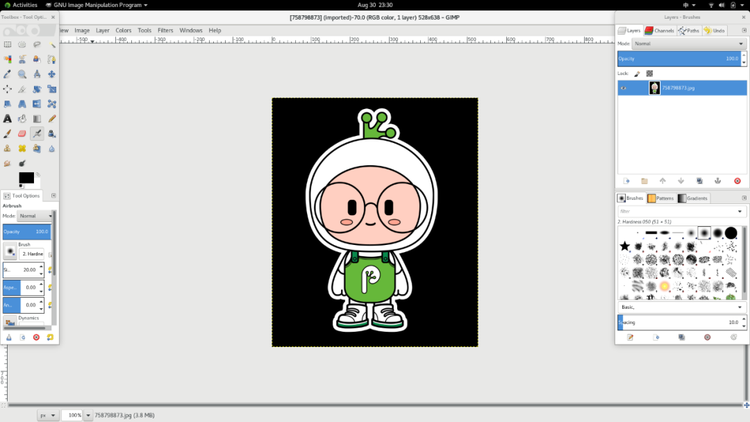The height and width of the screenshot is (422, 750).
Task: Select the Paintbrush tool
Action: click(x=8, y=133)
